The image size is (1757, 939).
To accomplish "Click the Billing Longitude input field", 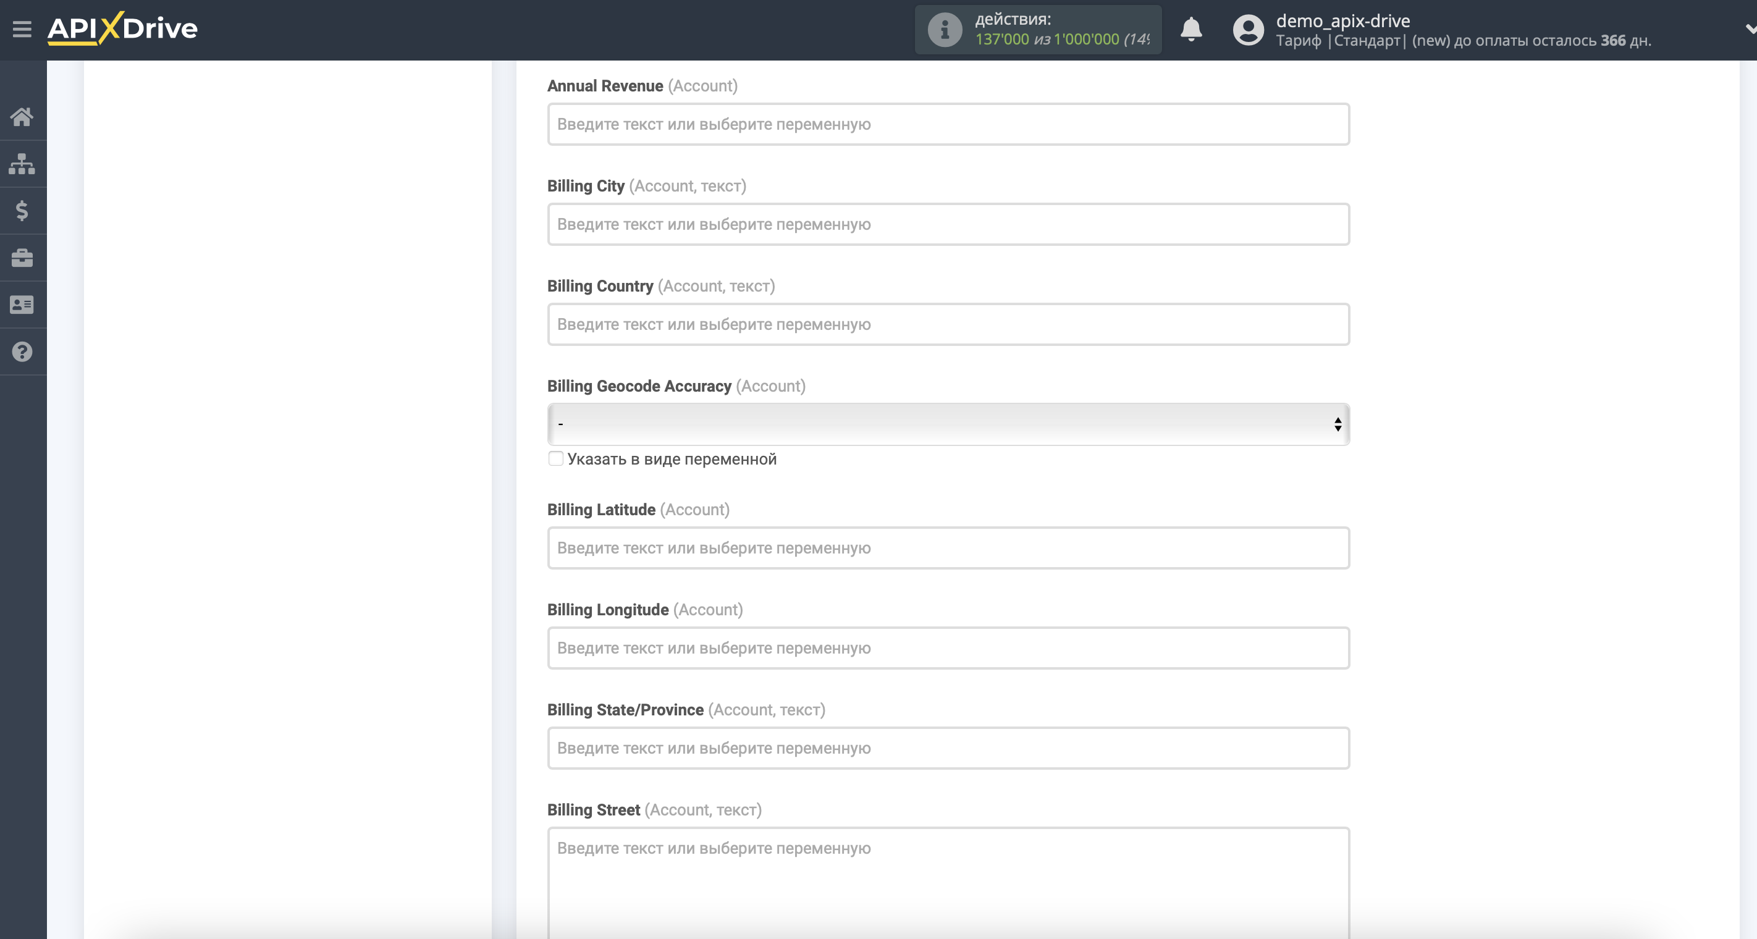I will click(x=948, y=649).
